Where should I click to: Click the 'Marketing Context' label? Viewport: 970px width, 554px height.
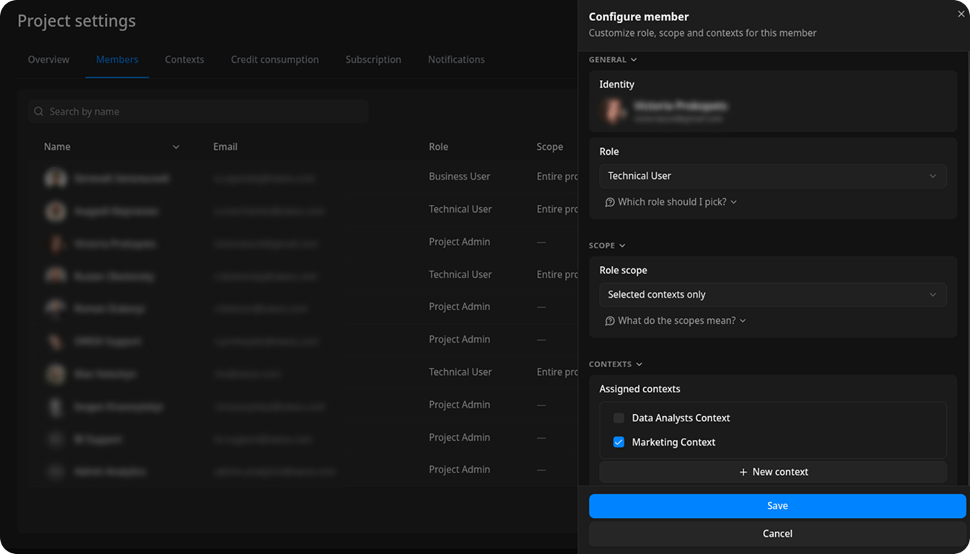coord(673,442)
